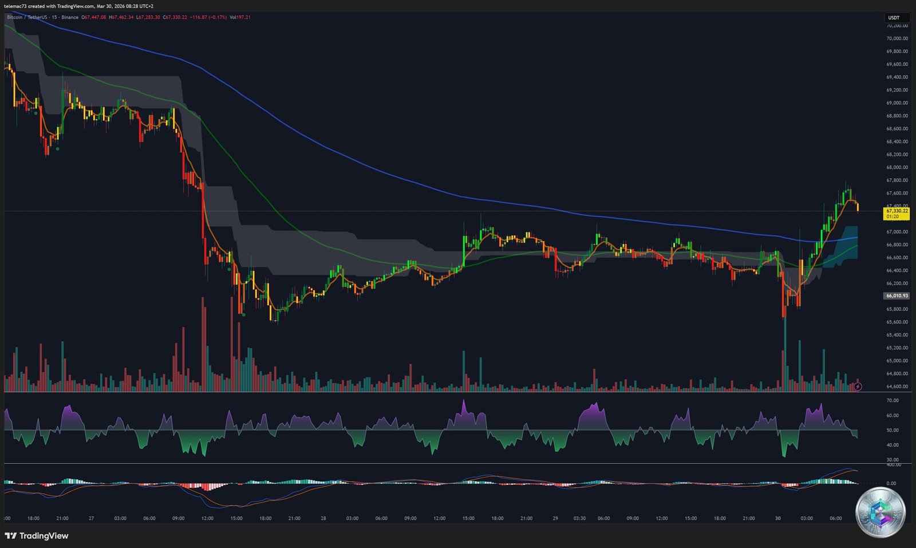Toggle the countdown timer under the last price

tap(893, 218)
